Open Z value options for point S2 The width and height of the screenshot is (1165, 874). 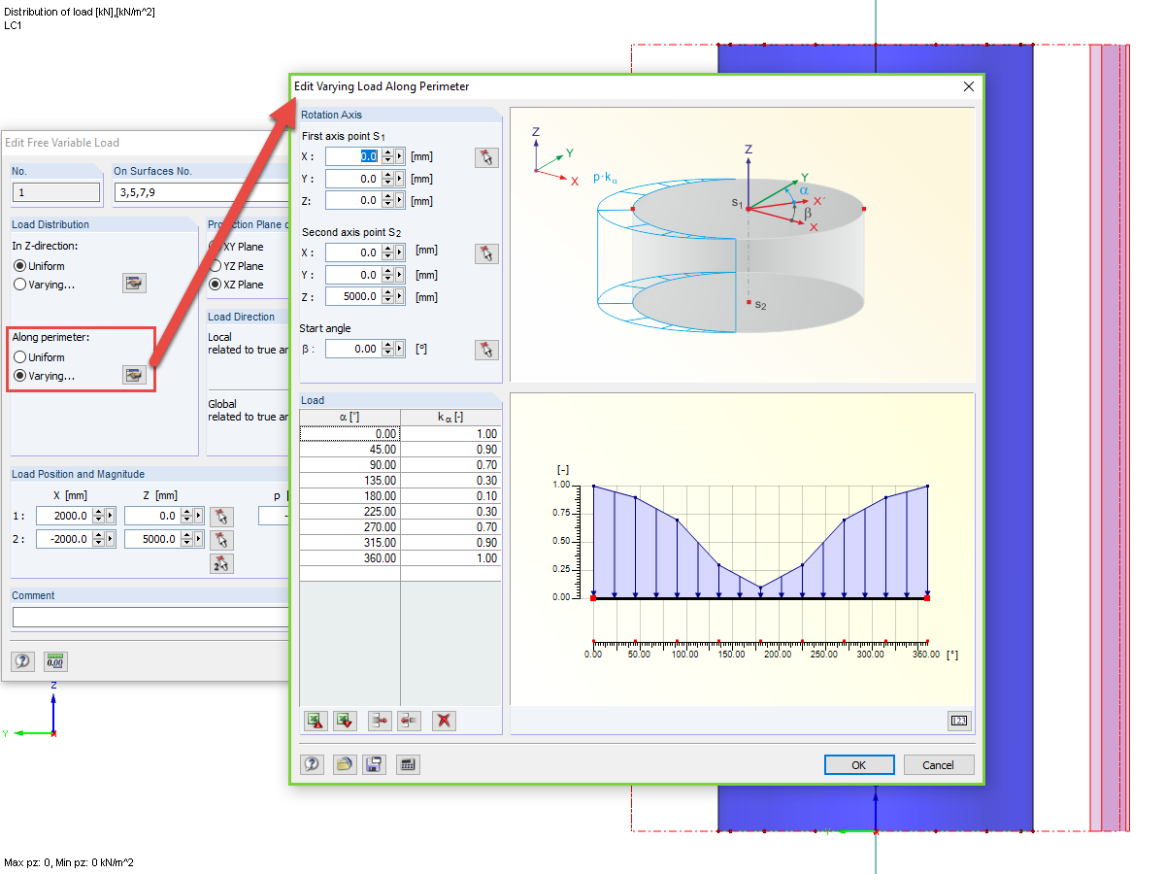tap(399, 296)
